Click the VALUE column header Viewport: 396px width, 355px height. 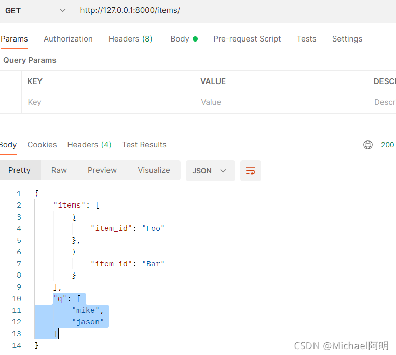[213, 81]
